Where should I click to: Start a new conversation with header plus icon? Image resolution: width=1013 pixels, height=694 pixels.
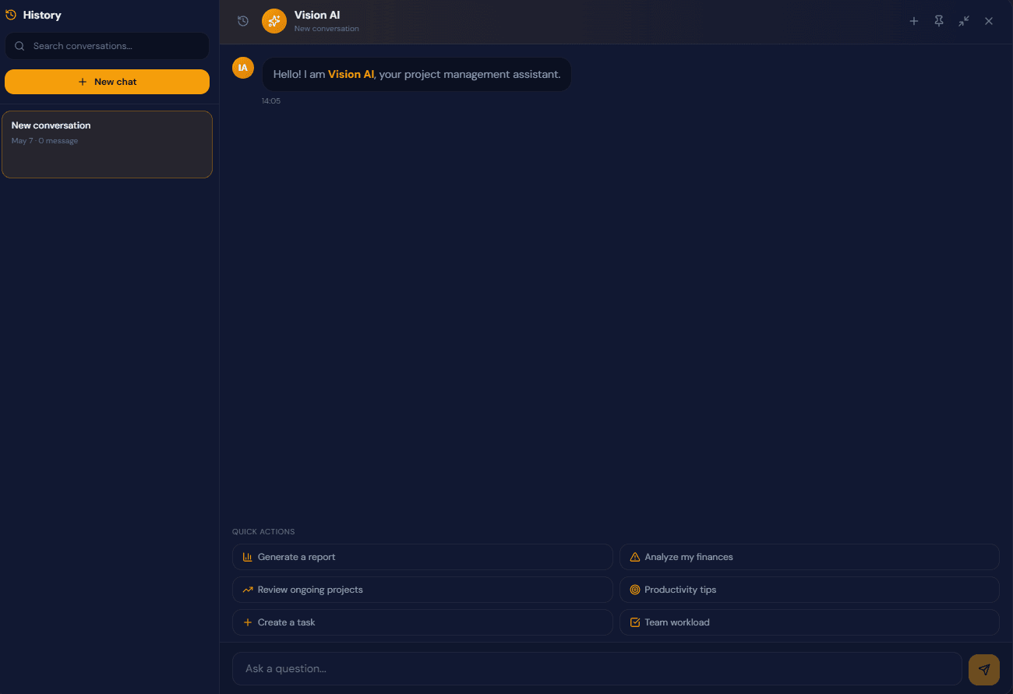click(914, 21)
